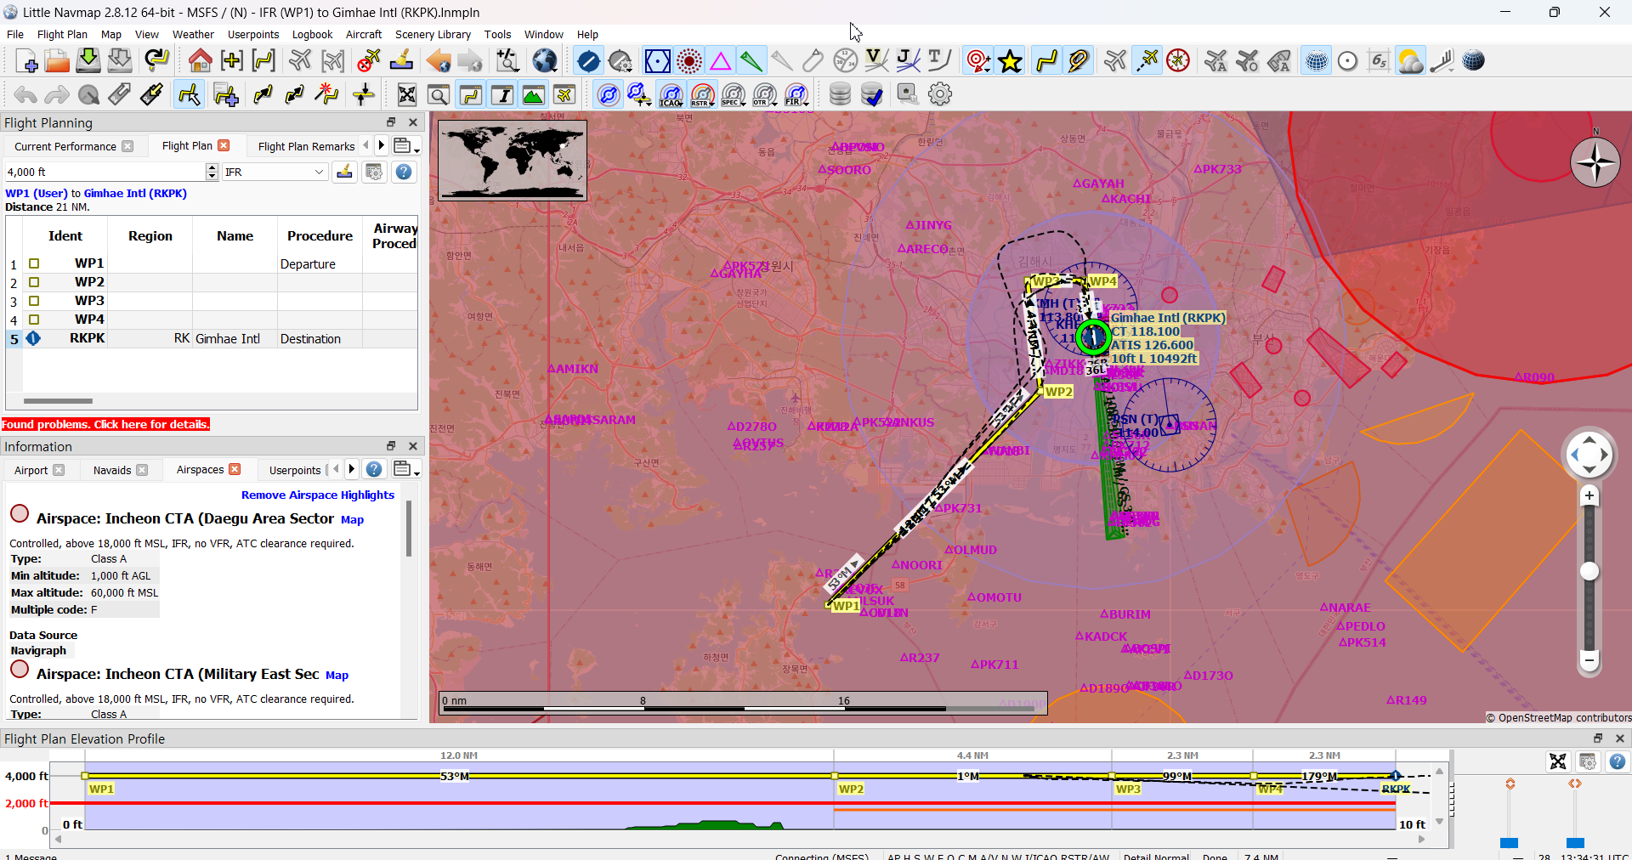The image size is (1632, 860).
Task: Switch to Flight Plan Remarks tab
Action: (306, 146)
